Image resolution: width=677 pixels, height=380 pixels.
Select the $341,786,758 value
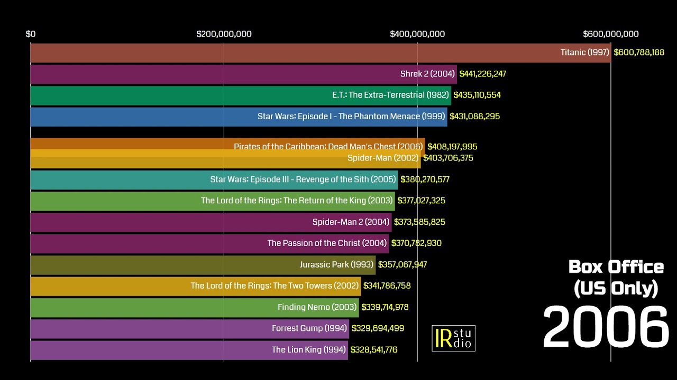pos(387,286)
